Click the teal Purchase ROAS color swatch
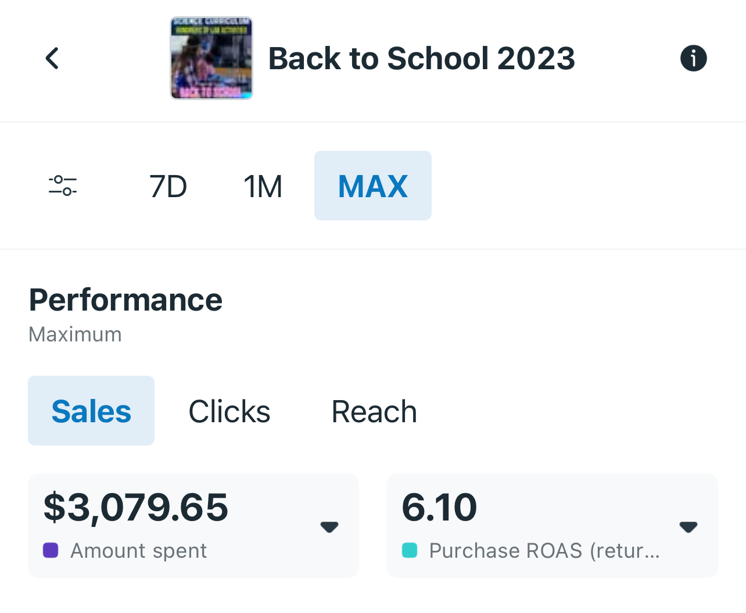 (x=410, y=550)
